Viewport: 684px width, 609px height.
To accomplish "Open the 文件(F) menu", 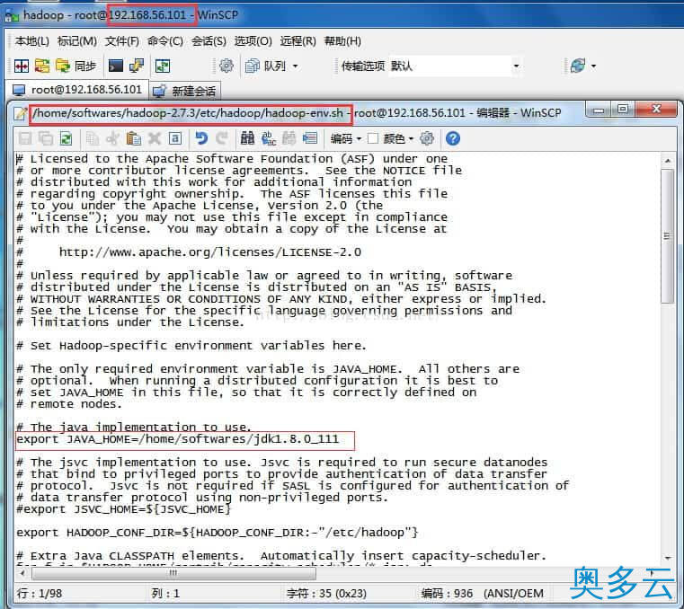I will 121,41.
